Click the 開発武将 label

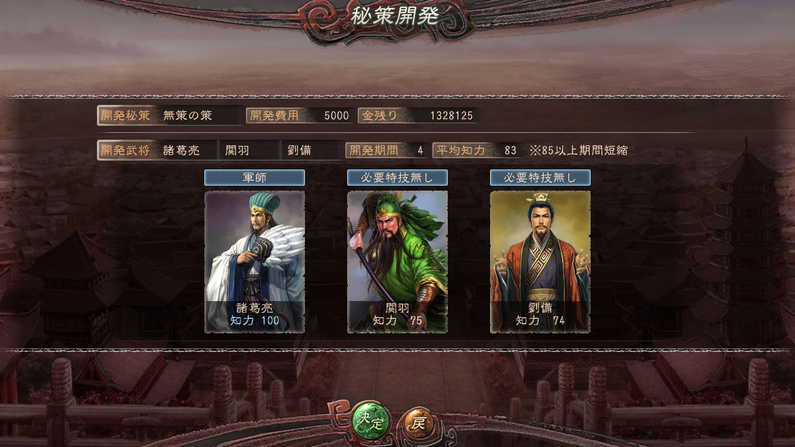125,150
